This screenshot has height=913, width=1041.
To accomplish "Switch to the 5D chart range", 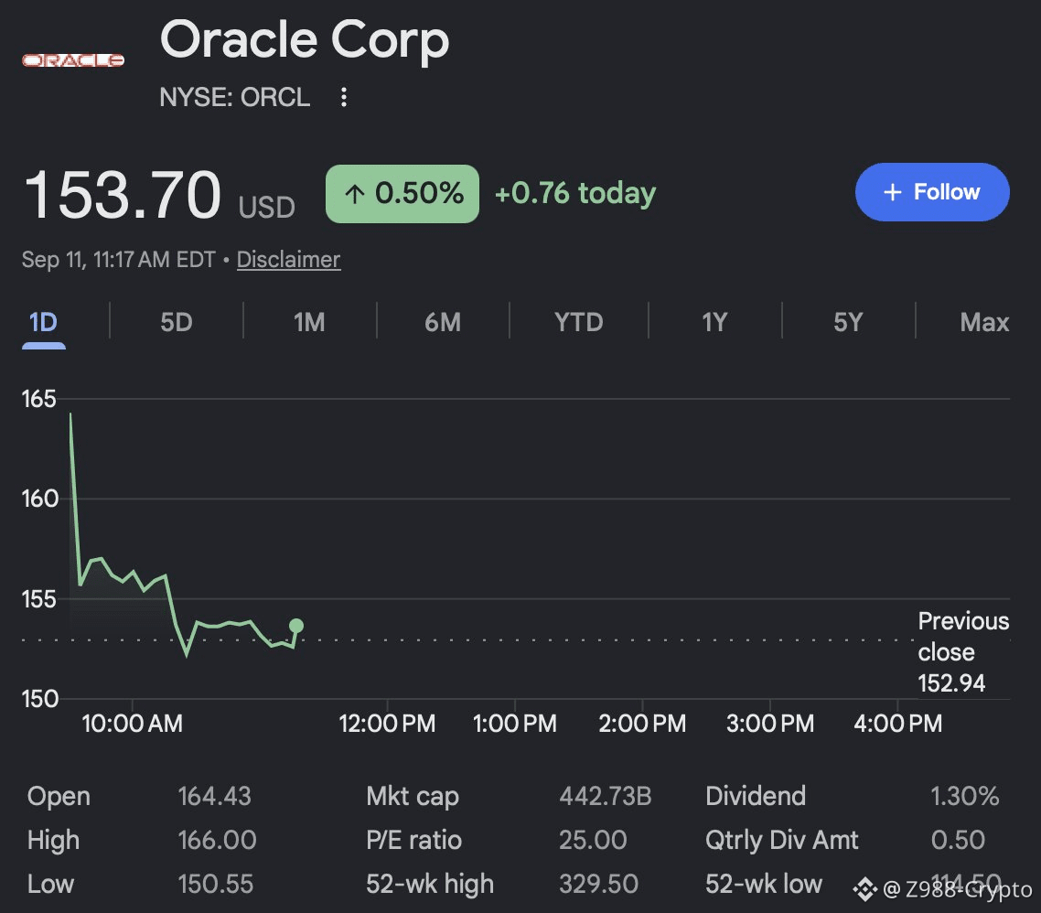I will [x=176, y=323].
